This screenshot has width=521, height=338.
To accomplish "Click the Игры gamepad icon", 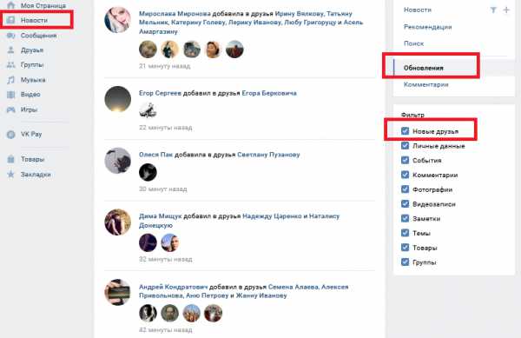I will click(11, 109).
